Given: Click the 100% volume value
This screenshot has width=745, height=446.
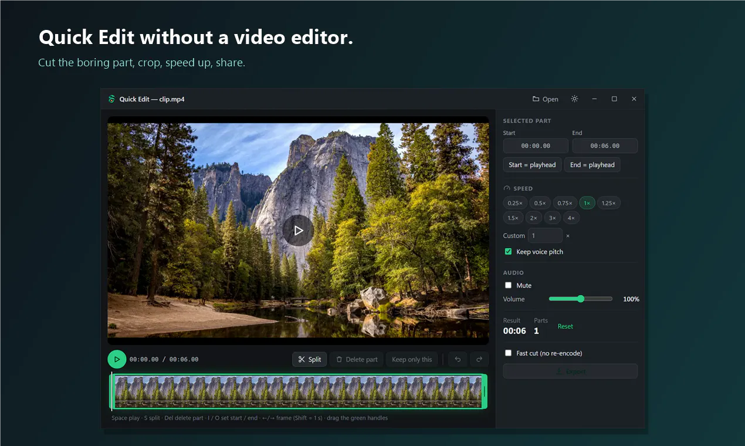Looking at the screenshot, I should (x=631, y=299).
